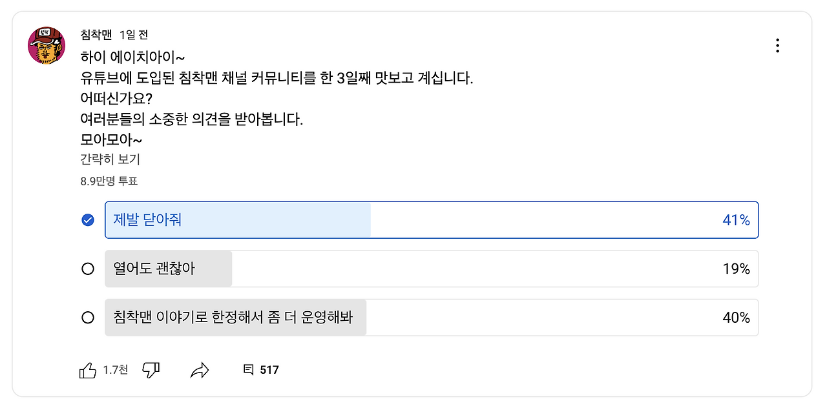Click the 41% result on first option
Screen dimensions: 827x408
coord(736,220)
